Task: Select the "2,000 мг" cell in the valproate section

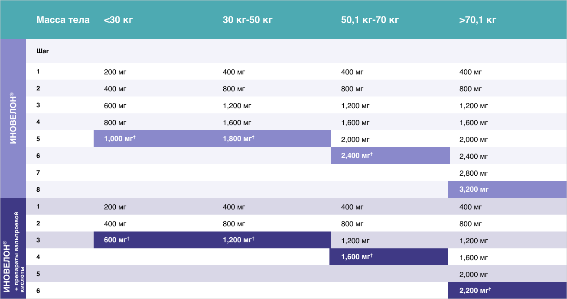Action: tap(474, 274)
